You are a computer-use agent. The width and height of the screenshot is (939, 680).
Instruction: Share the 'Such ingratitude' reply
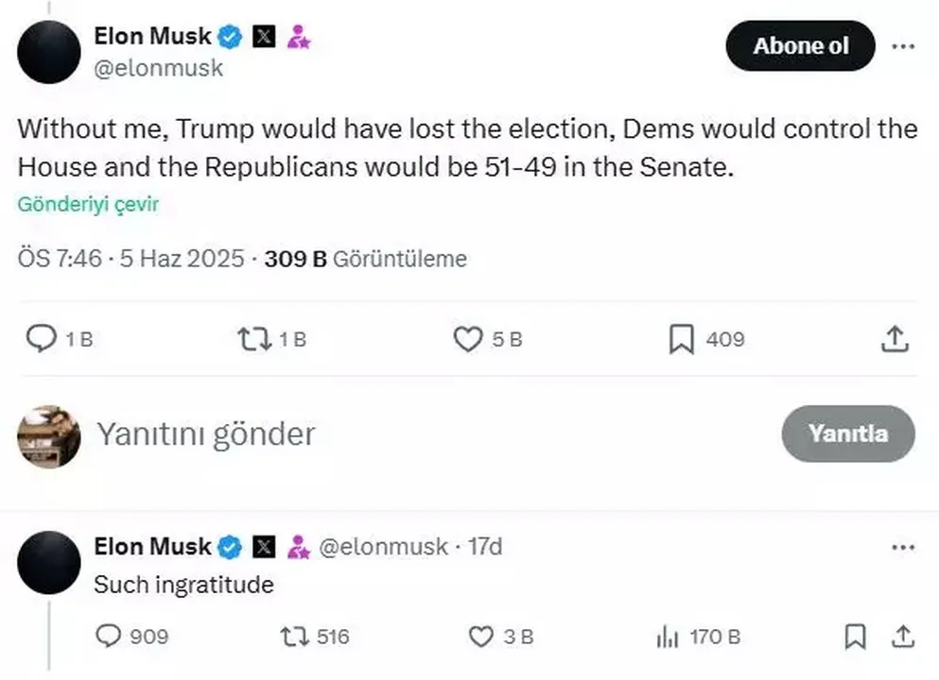coord(902,637)
